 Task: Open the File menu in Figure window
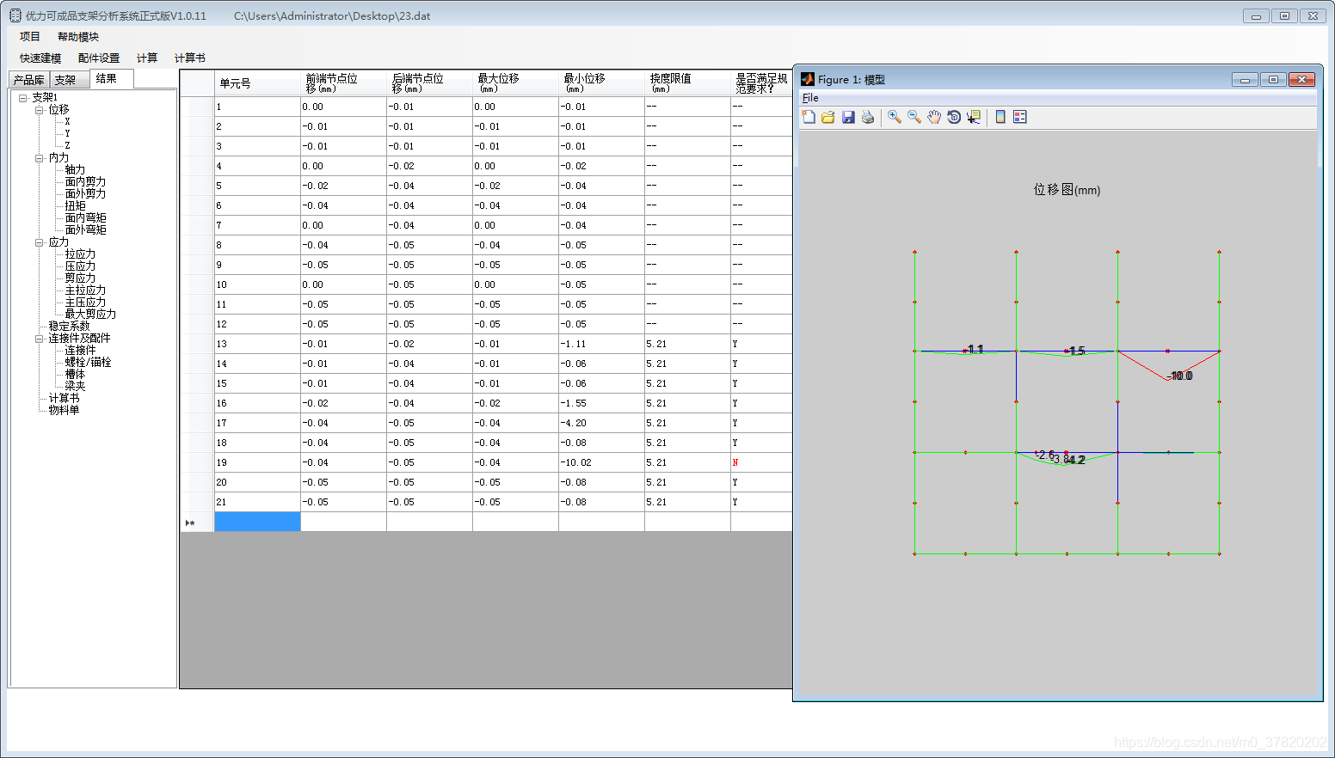click(x=810, y=98)
